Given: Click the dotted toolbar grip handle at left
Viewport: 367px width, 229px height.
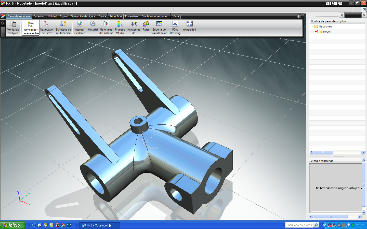Looking at the screenshot, I should [x=3, y=32].
